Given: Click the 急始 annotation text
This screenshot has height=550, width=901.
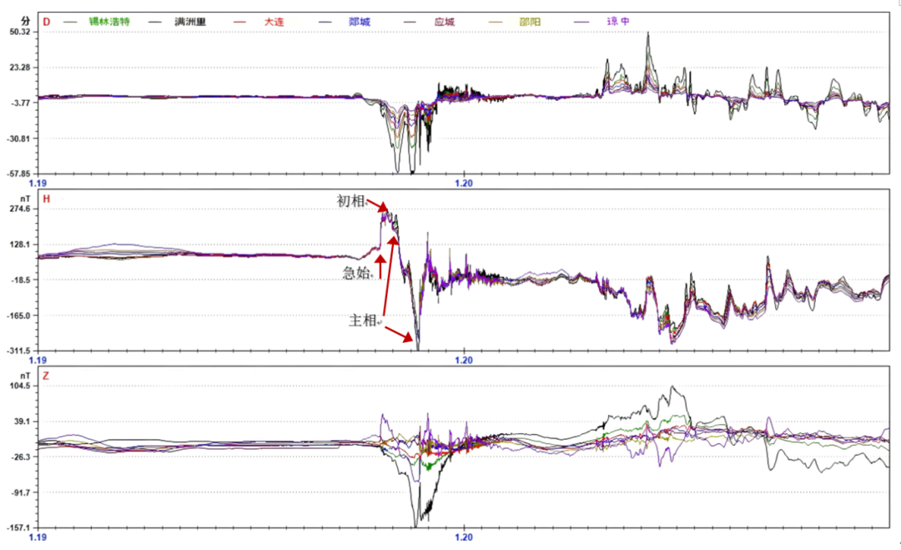Looking at the screenshot, I should click(355, 273).
